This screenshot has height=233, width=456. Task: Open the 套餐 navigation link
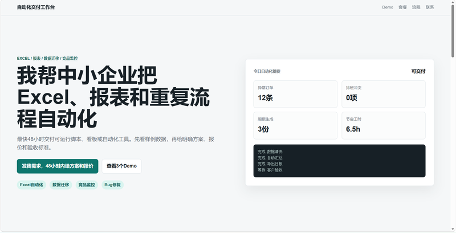point(402,7)
